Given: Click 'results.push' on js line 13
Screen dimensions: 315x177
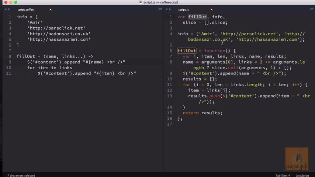Looking at the screenshot, I should tap(204, 96).
